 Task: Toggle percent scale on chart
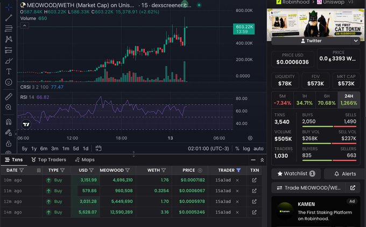point(237,149)
